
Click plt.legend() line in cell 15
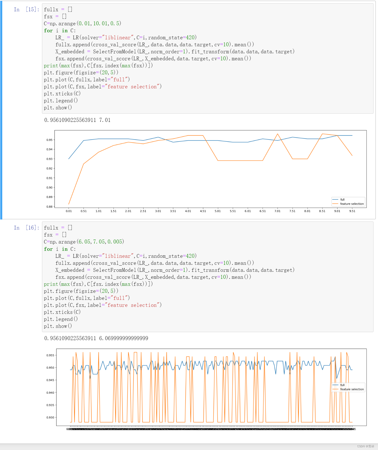pyautogui.click(x=61, y=101)
